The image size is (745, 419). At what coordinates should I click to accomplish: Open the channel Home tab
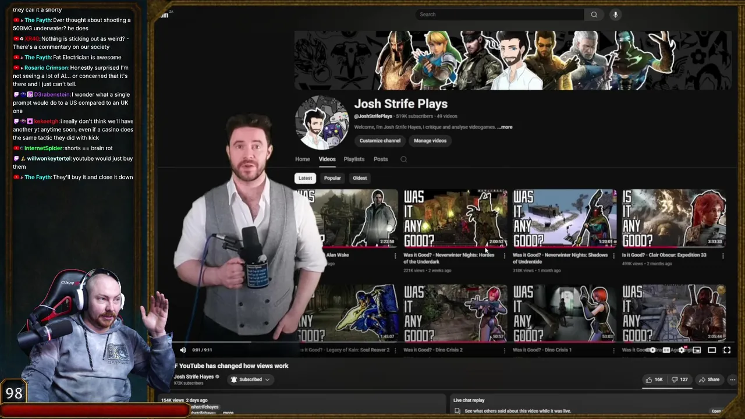coord(303,159)
